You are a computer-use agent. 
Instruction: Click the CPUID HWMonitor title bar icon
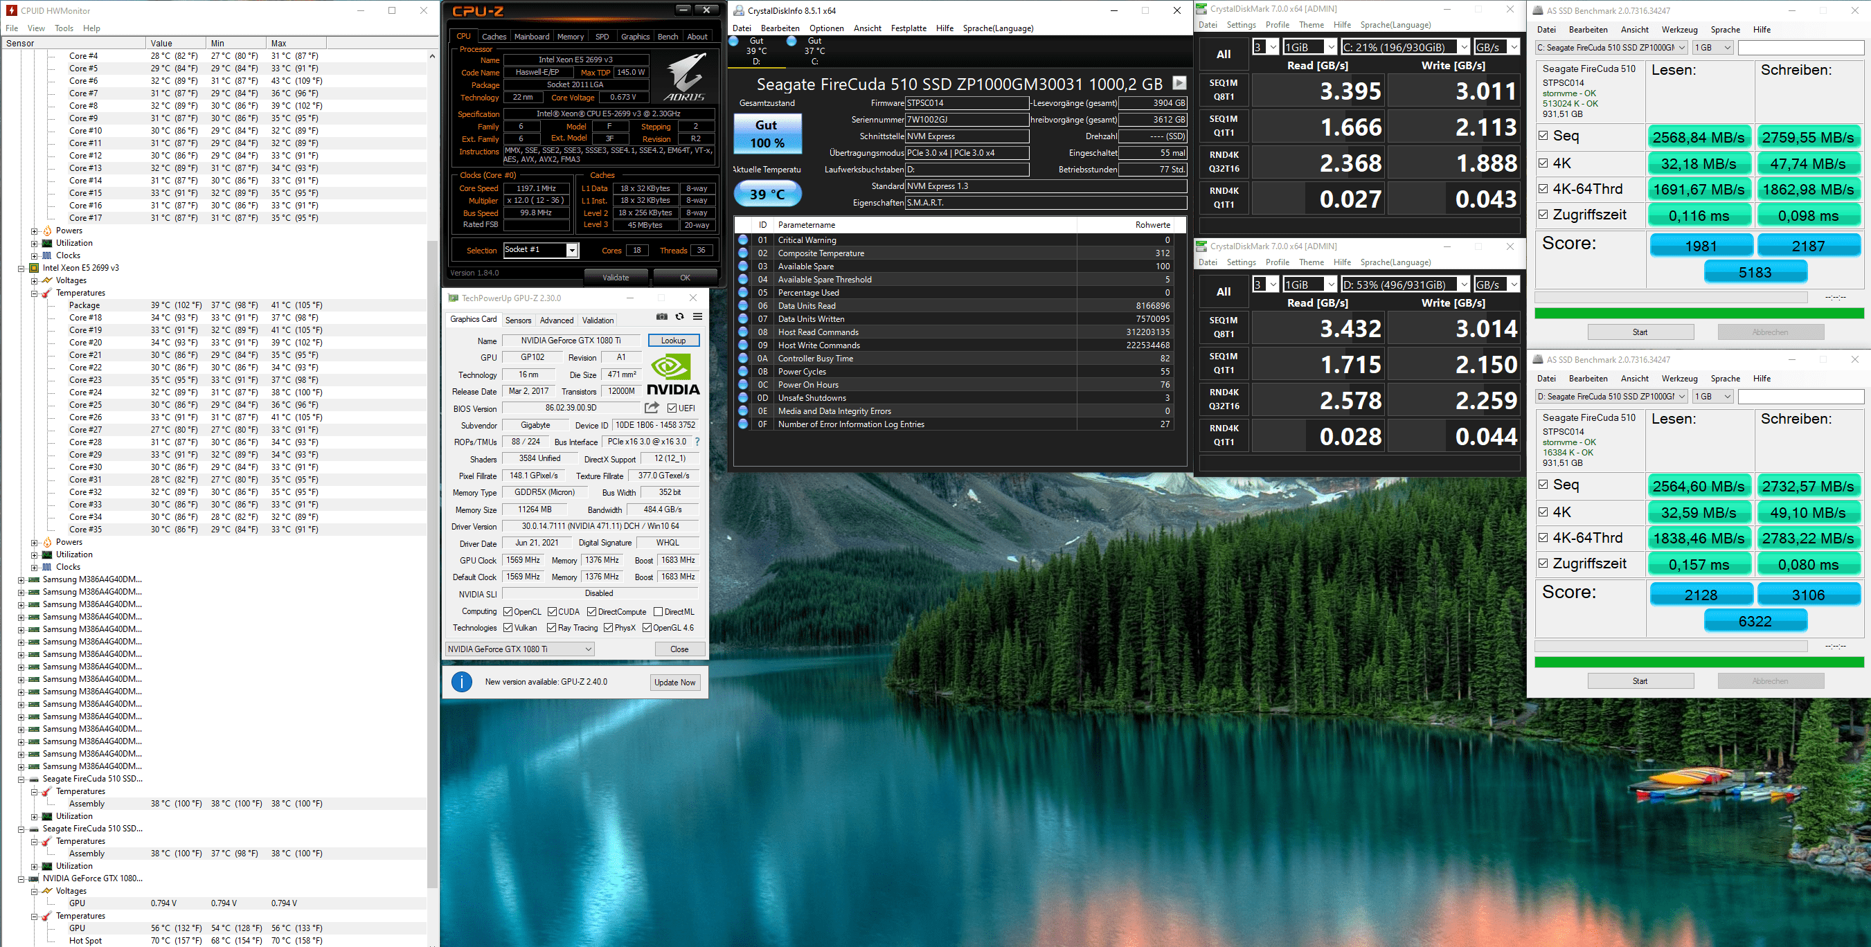[12, 10]
